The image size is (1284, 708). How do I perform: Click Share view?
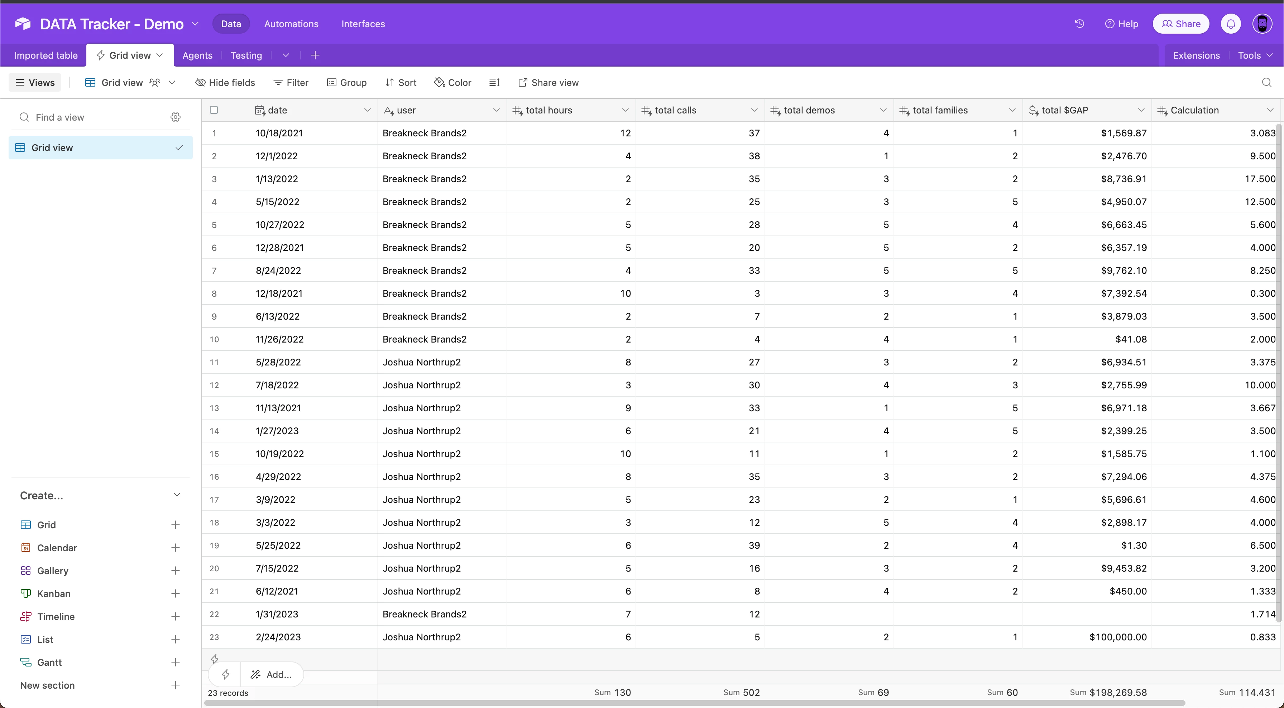click(x=548, y=82)
